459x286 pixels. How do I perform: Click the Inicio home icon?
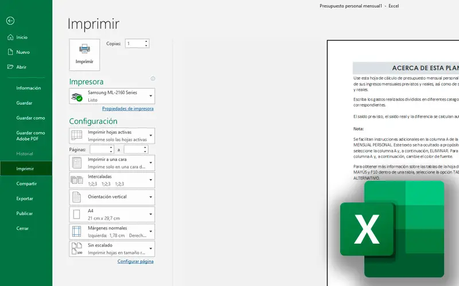coord(10,37)
